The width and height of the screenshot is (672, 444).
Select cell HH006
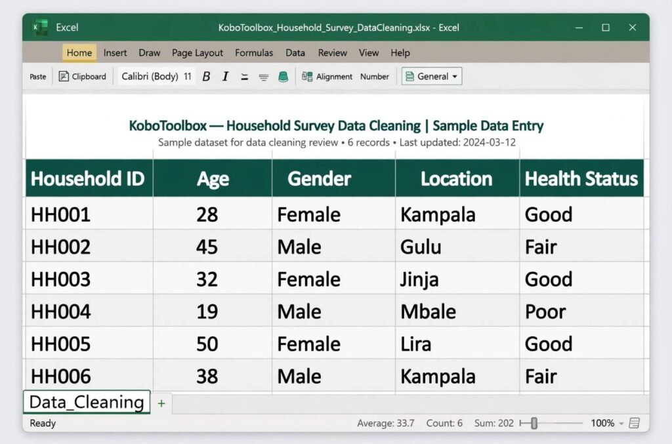[x=89, y=376]
